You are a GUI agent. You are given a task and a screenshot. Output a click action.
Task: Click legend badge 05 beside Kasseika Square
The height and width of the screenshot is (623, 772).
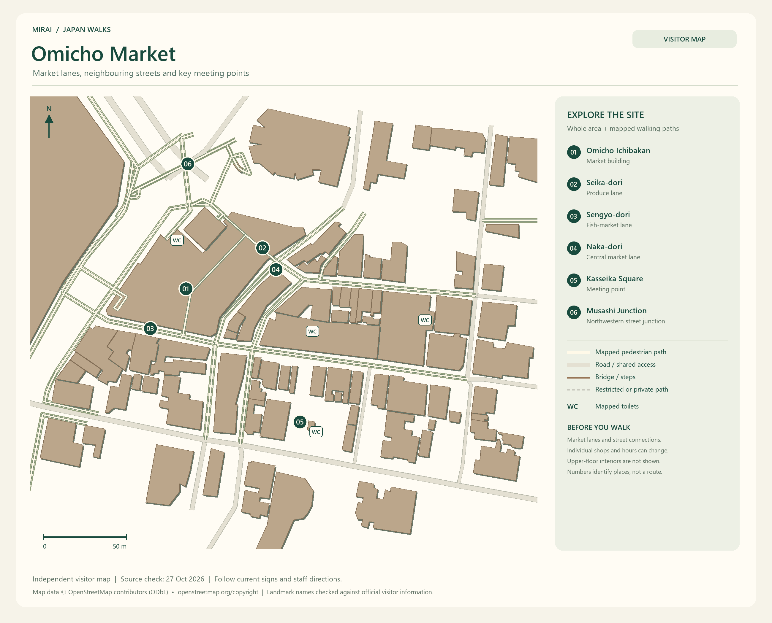[574, 281]
